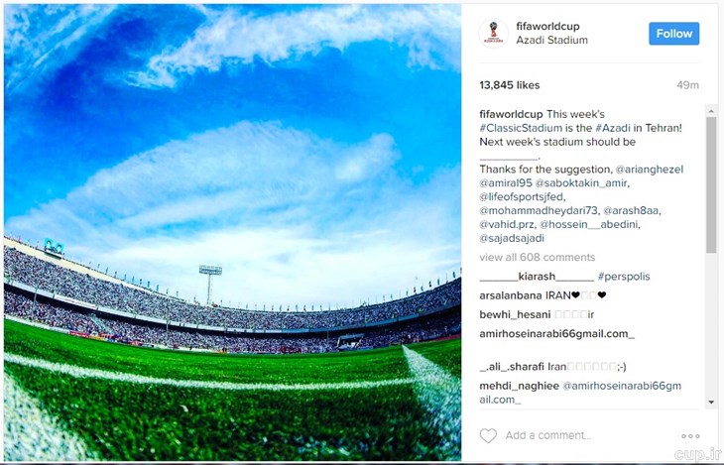The image size is (724, 465).
Task: Show the 13,845 likes list
Action: click(x=509, y=85)
